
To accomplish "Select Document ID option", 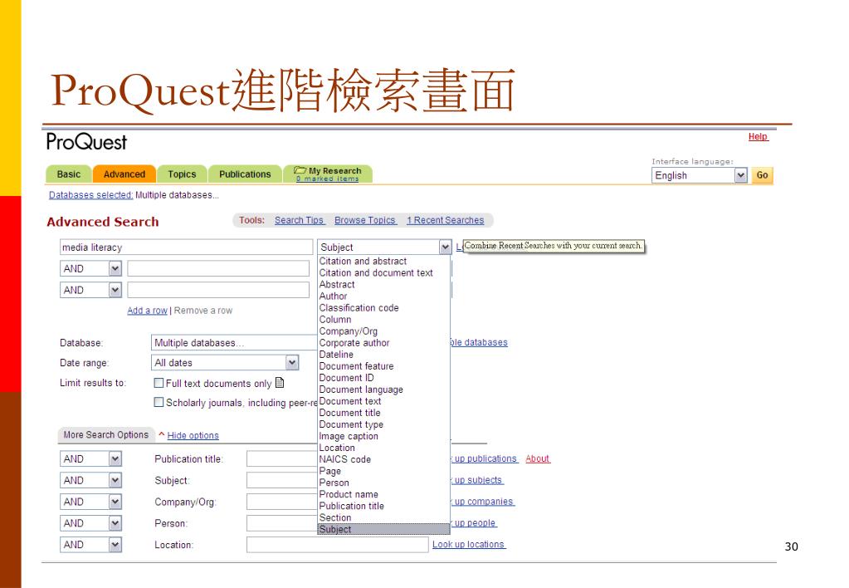I will point(383,378).
